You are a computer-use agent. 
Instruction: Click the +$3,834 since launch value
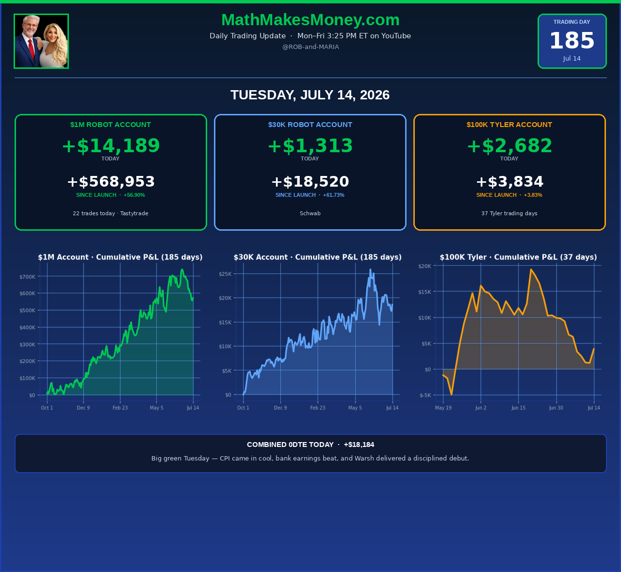pos(509,182)
